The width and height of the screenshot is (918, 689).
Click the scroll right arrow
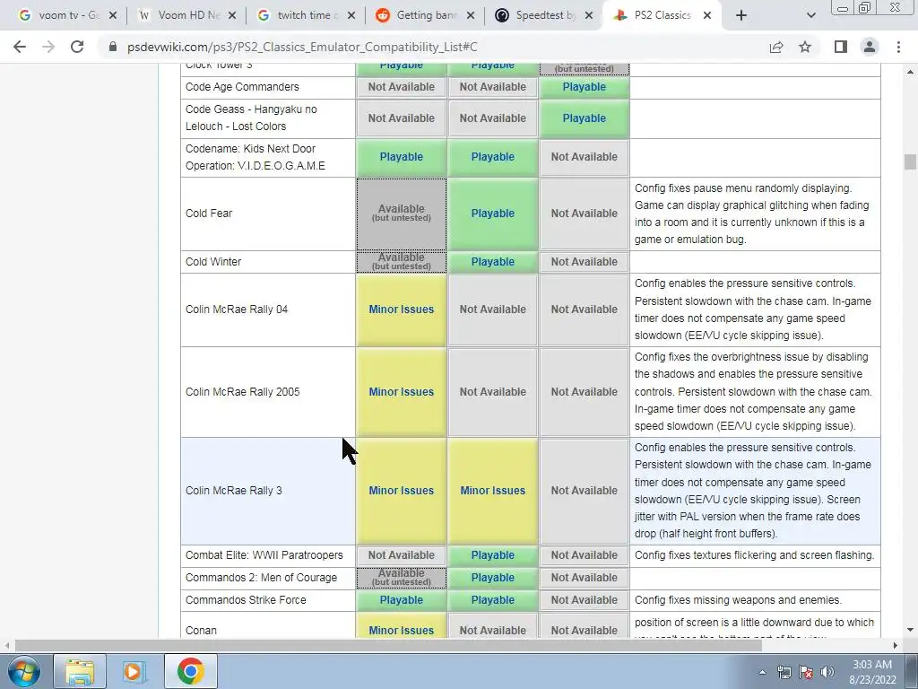coord(895,645)
